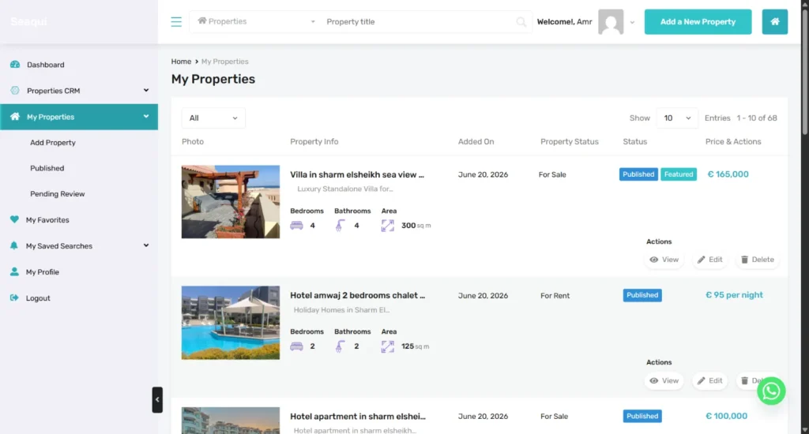Click the area icon of the Villa listing
The width and height of the screenshot is (809, 434).
pyautogui.click(x=387, y=226)
